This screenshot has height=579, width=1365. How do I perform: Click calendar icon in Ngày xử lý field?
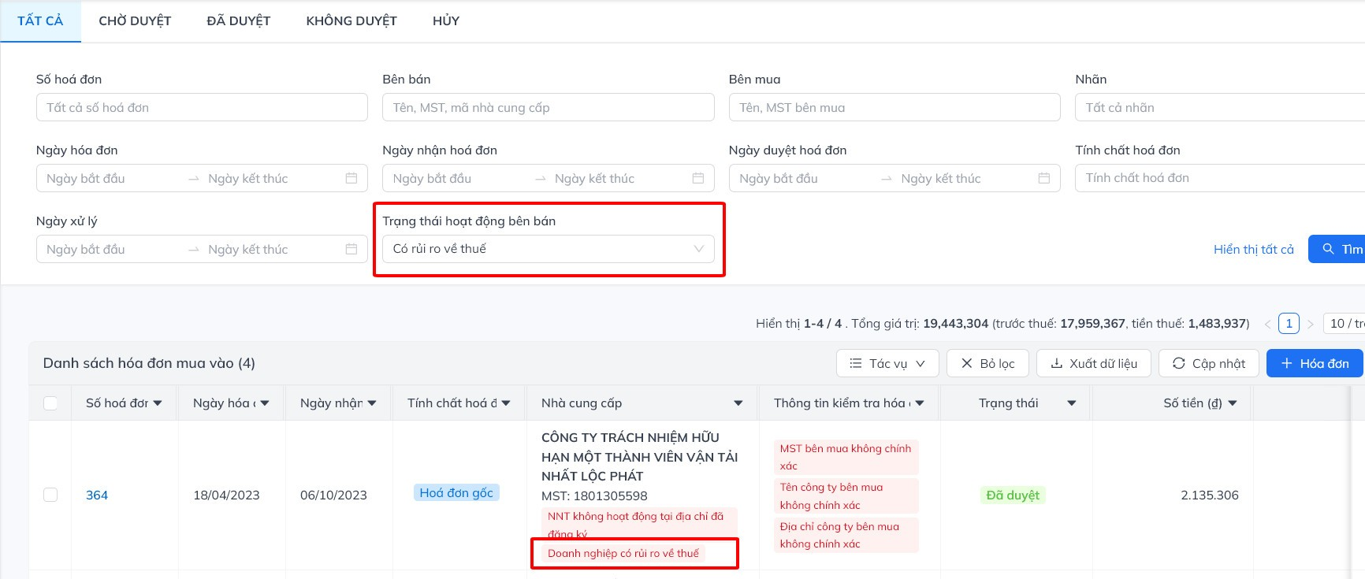(x=351, y=250)
